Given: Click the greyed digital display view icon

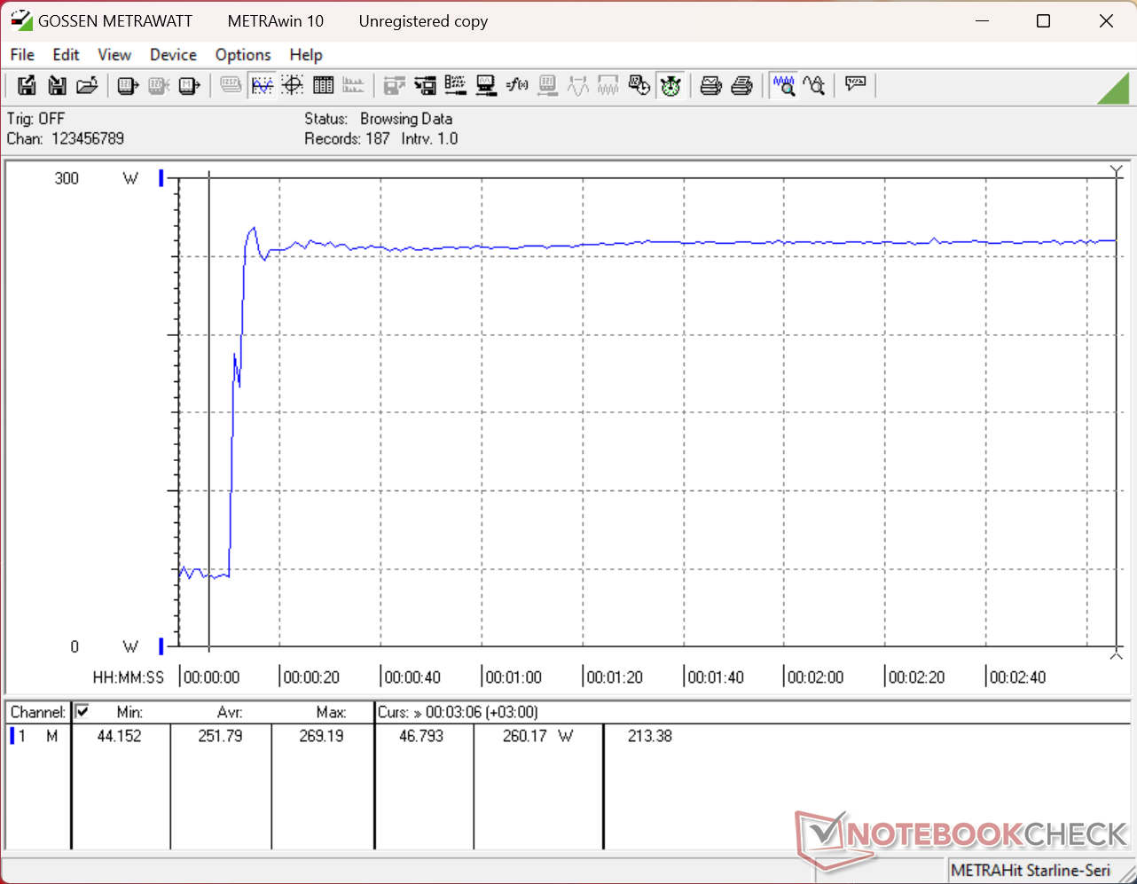Looking at the screenshot, I should click(x=231, y=85).
